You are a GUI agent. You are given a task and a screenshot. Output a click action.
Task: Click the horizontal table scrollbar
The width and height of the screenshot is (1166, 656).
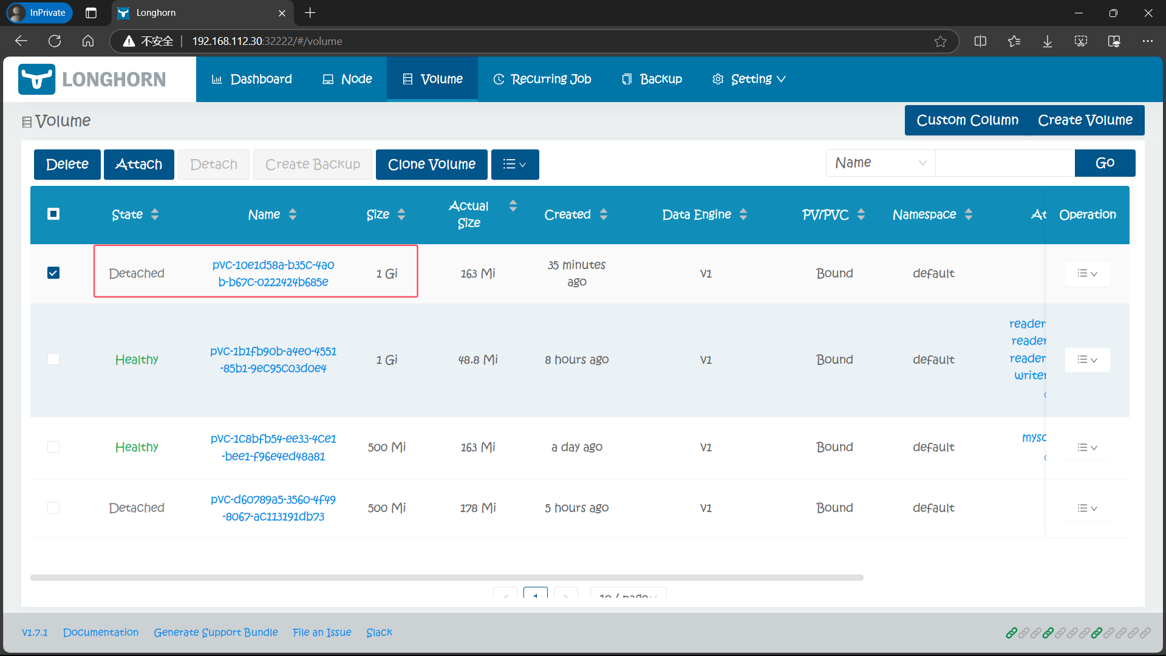[447, 578]
